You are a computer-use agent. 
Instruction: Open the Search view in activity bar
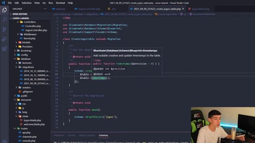coord(4,19)
